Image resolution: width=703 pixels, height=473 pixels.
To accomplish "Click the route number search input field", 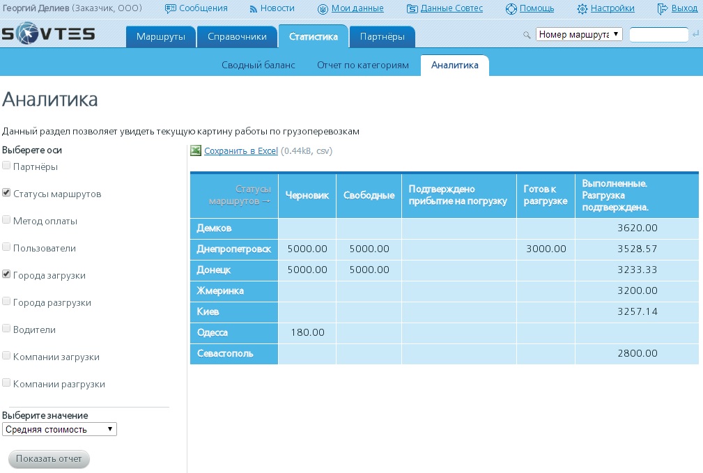I will tap(658, 35).
